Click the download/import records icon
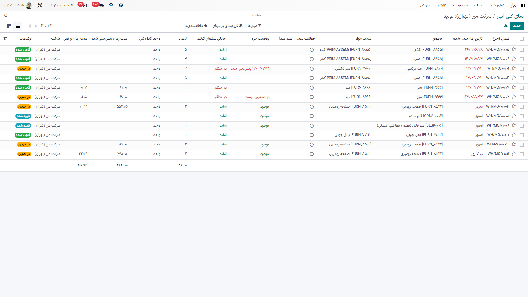The height and width of the screenshot is (297, 528). (506, 26)
